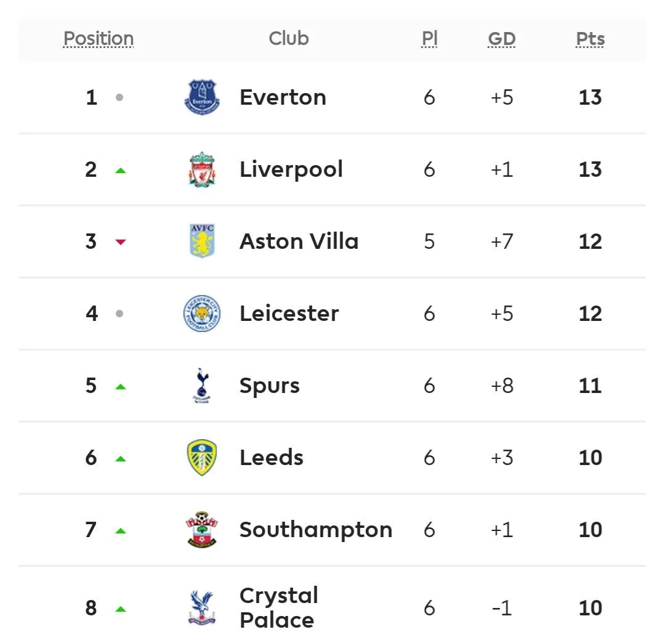646x640 pixels.
Task: Click Spurs' 11 points value
Action: pyautogui.click(x=590, y=386)
